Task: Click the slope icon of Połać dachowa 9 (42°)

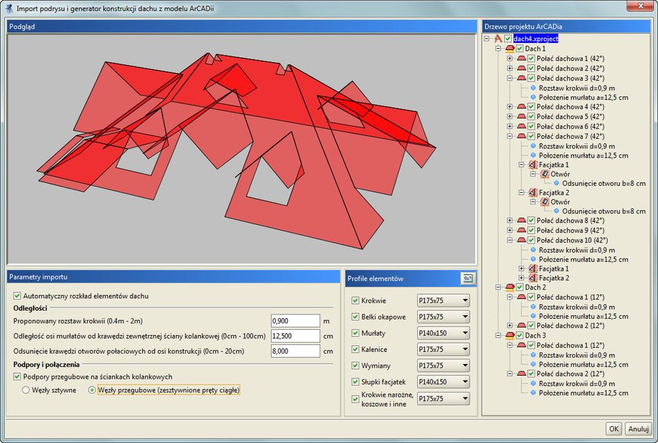Action: tap(522, 231)
